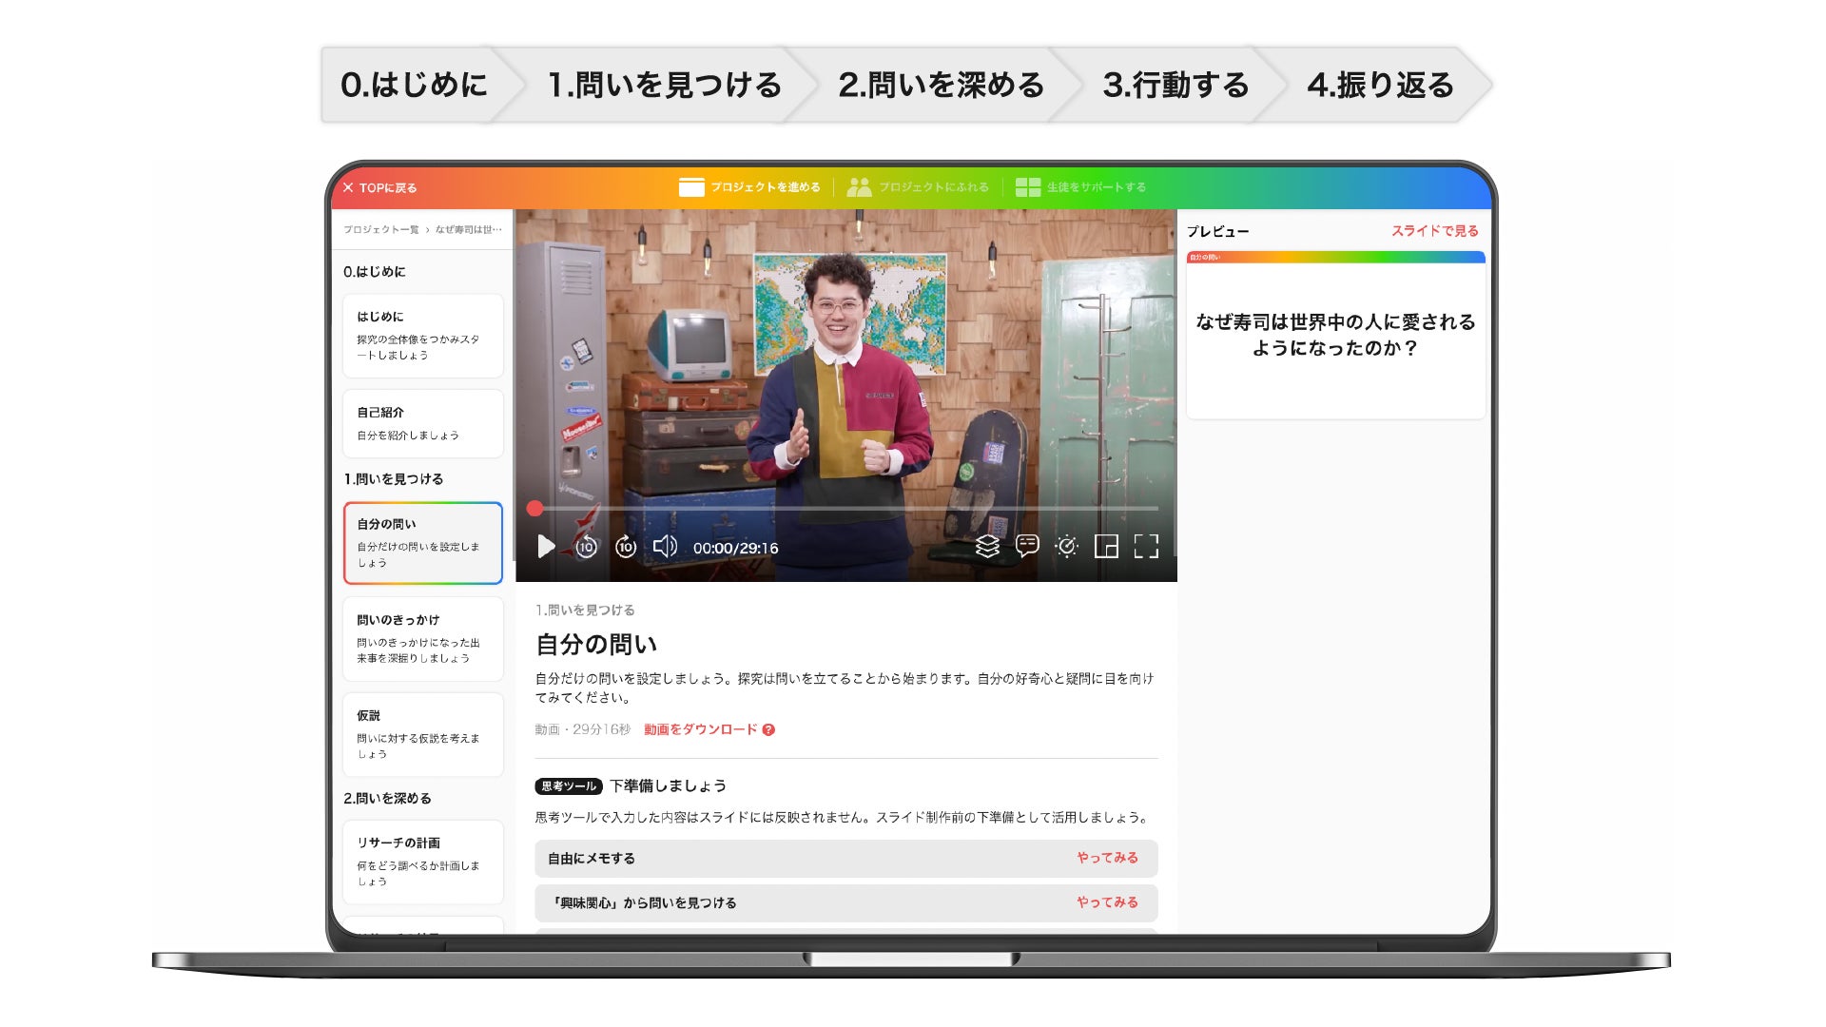
Task: Enter fullscreen video mode
Action: tap(1146, 546)
